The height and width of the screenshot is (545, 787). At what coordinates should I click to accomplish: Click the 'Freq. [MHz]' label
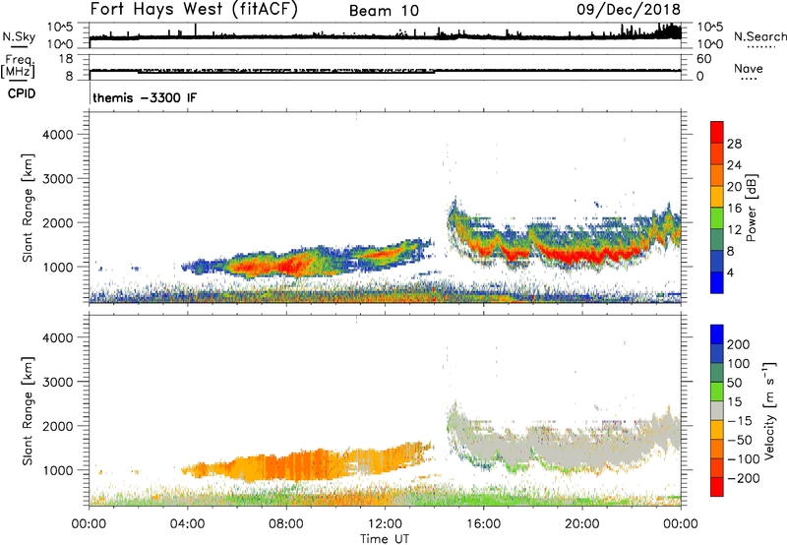coord(19,67)
